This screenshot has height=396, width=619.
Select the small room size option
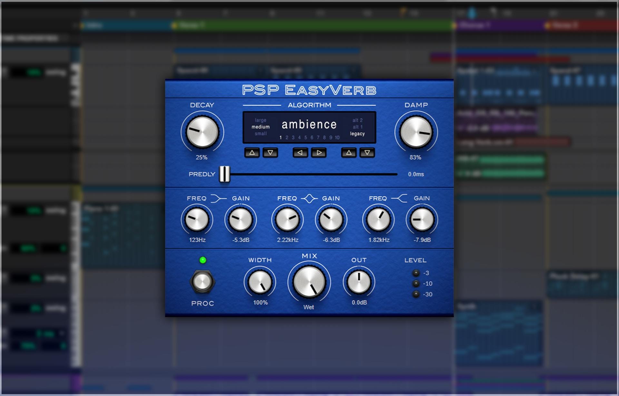click(x=260, y=134)
